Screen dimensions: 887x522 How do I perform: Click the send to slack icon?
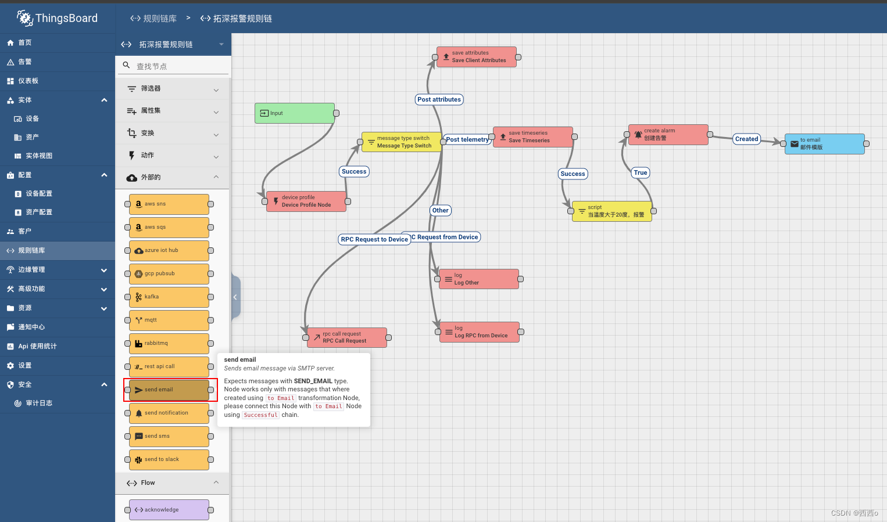[138, 460]
